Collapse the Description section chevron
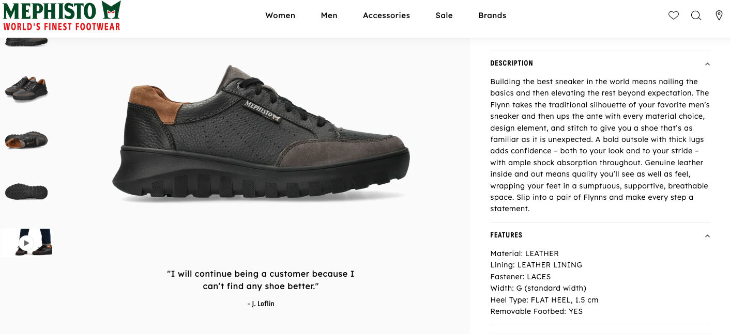Viewport: 730px width, 334px height. 707,64
